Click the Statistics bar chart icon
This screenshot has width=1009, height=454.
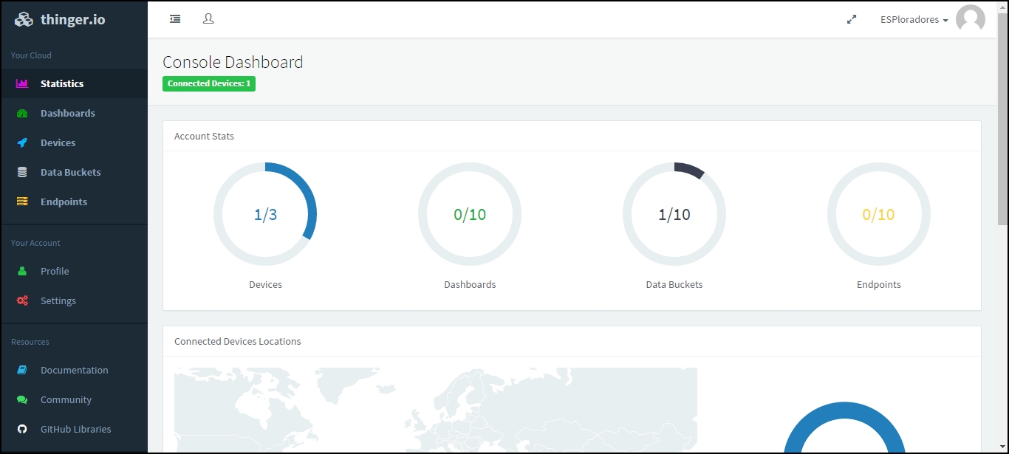click(x=22, y=83)
